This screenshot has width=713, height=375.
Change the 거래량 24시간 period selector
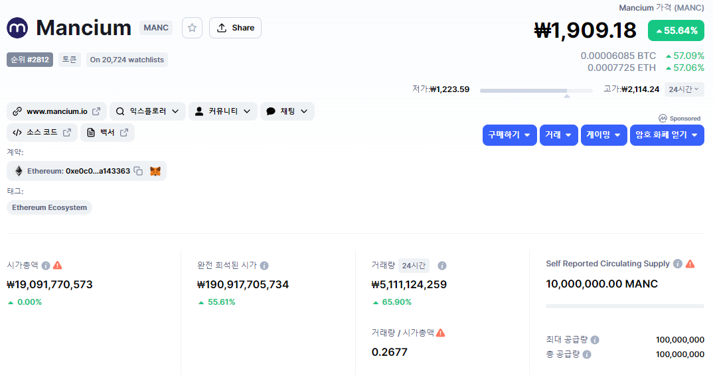tap(414, 266)
